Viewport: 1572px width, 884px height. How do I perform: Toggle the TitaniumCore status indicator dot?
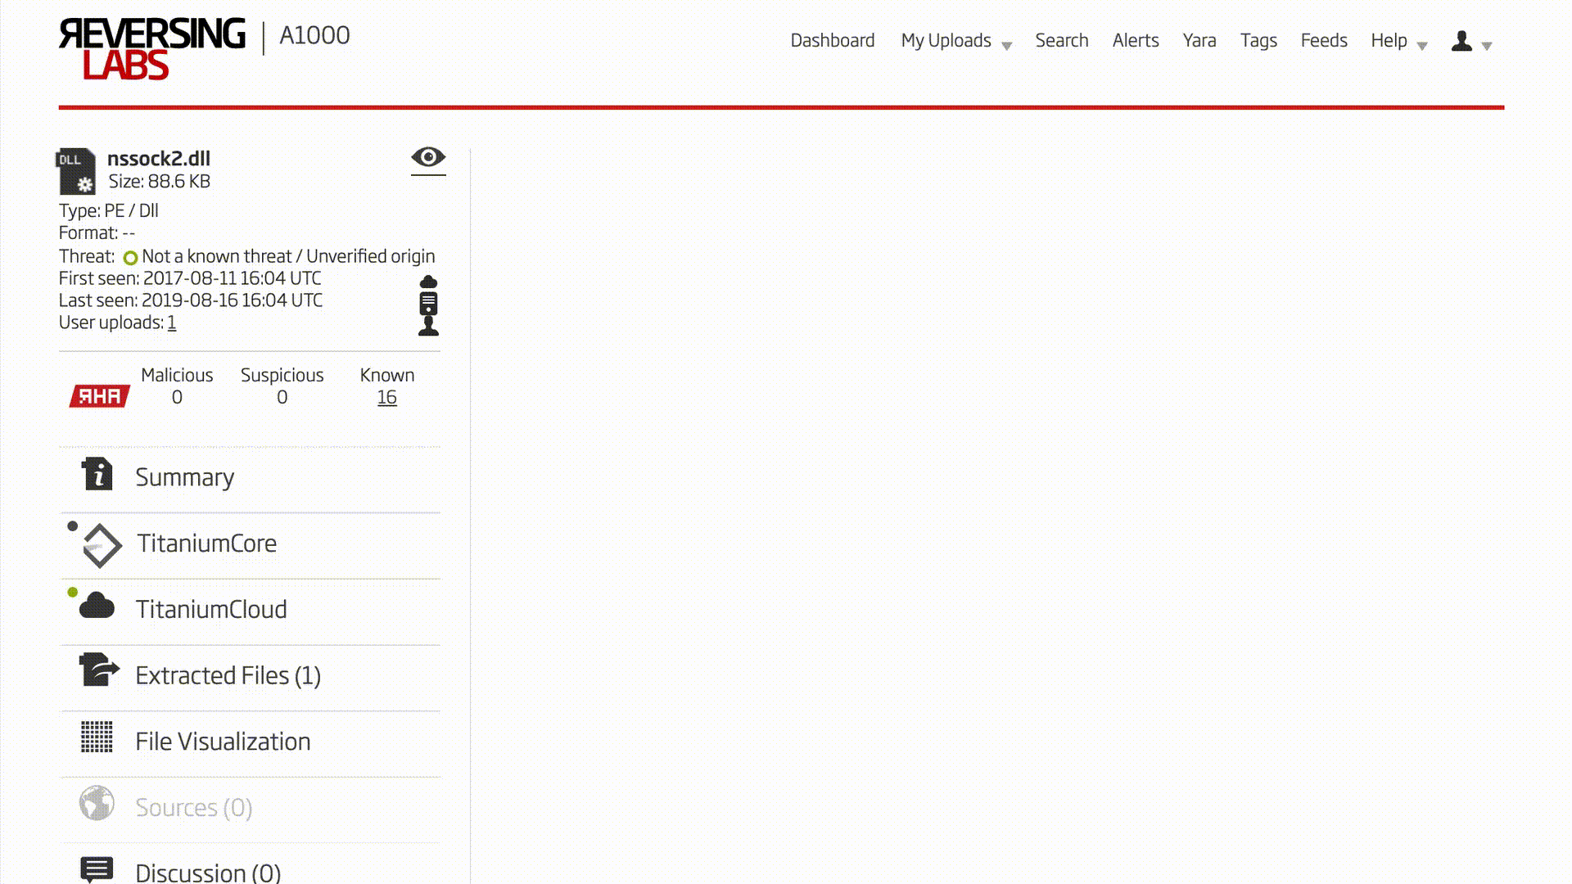point(71,527)
